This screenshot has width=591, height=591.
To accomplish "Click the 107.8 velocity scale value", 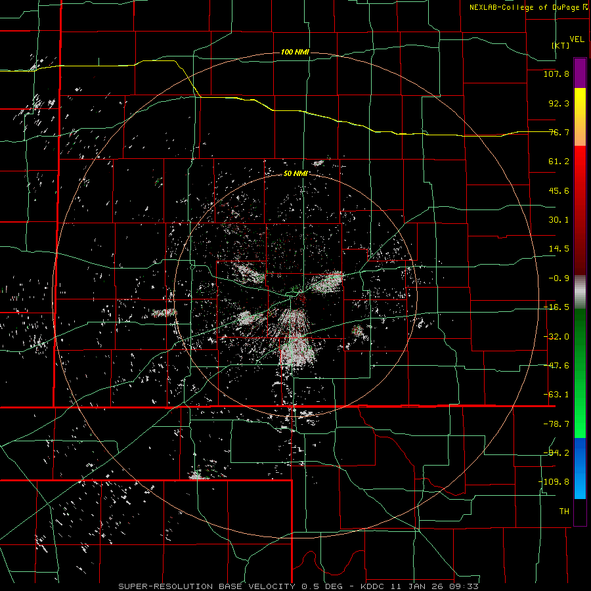I will click(x=556, y=74).
